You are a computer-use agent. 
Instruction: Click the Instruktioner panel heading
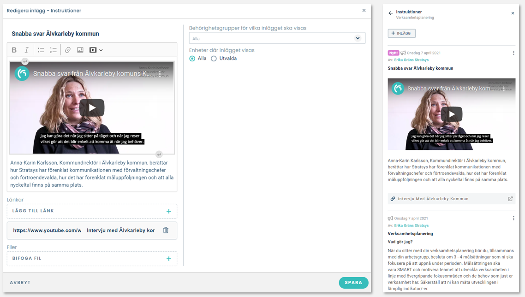(409, 12)
